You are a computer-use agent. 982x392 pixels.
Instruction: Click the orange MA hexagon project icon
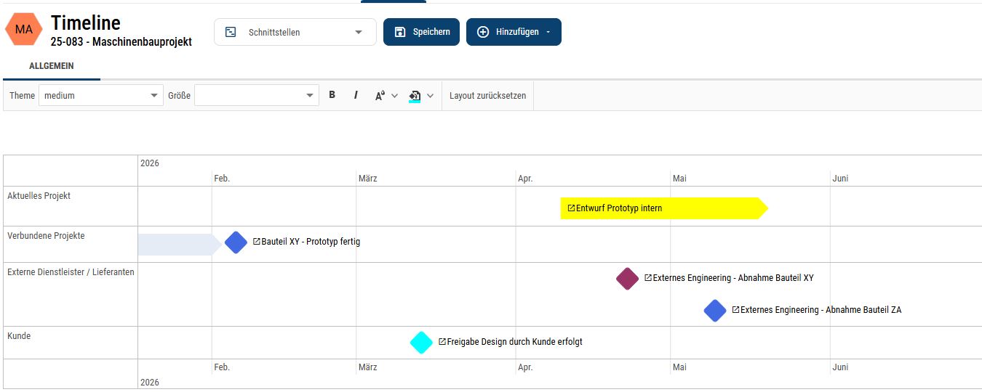(24, 30)
